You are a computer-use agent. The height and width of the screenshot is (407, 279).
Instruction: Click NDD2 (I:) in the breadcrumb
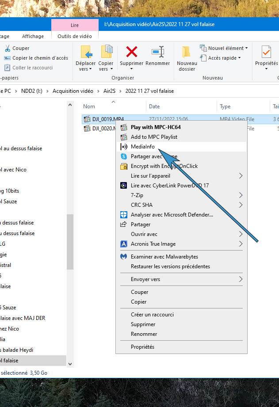tap(32, 91)
